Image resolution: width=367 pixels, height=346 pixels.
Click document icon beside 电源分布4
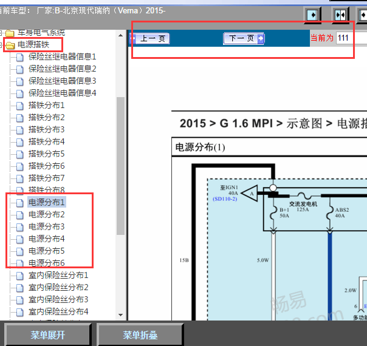[20, 239]
